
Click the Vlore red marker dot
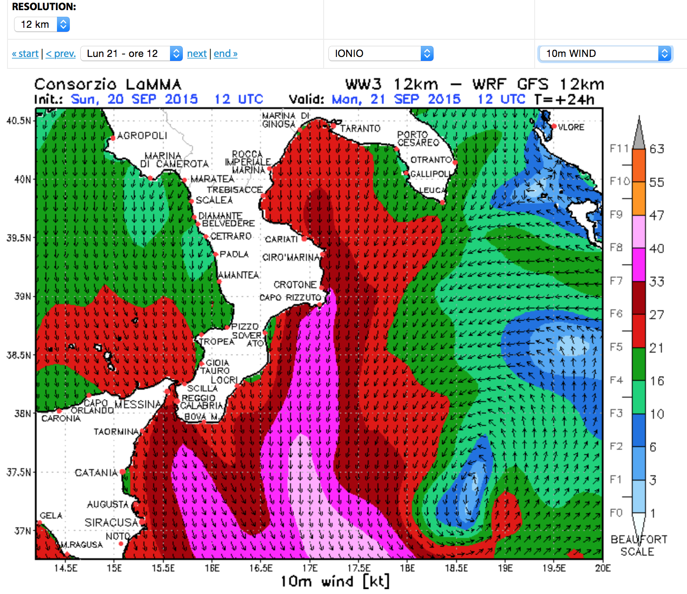pyautogui.click(x=554, y=126)
